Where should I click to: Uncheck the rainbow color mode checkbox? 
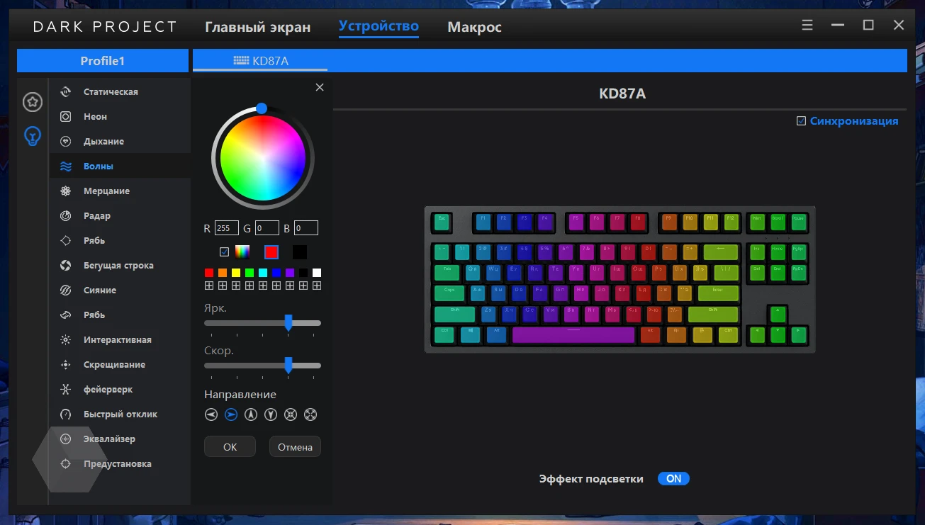pos(225,252)
